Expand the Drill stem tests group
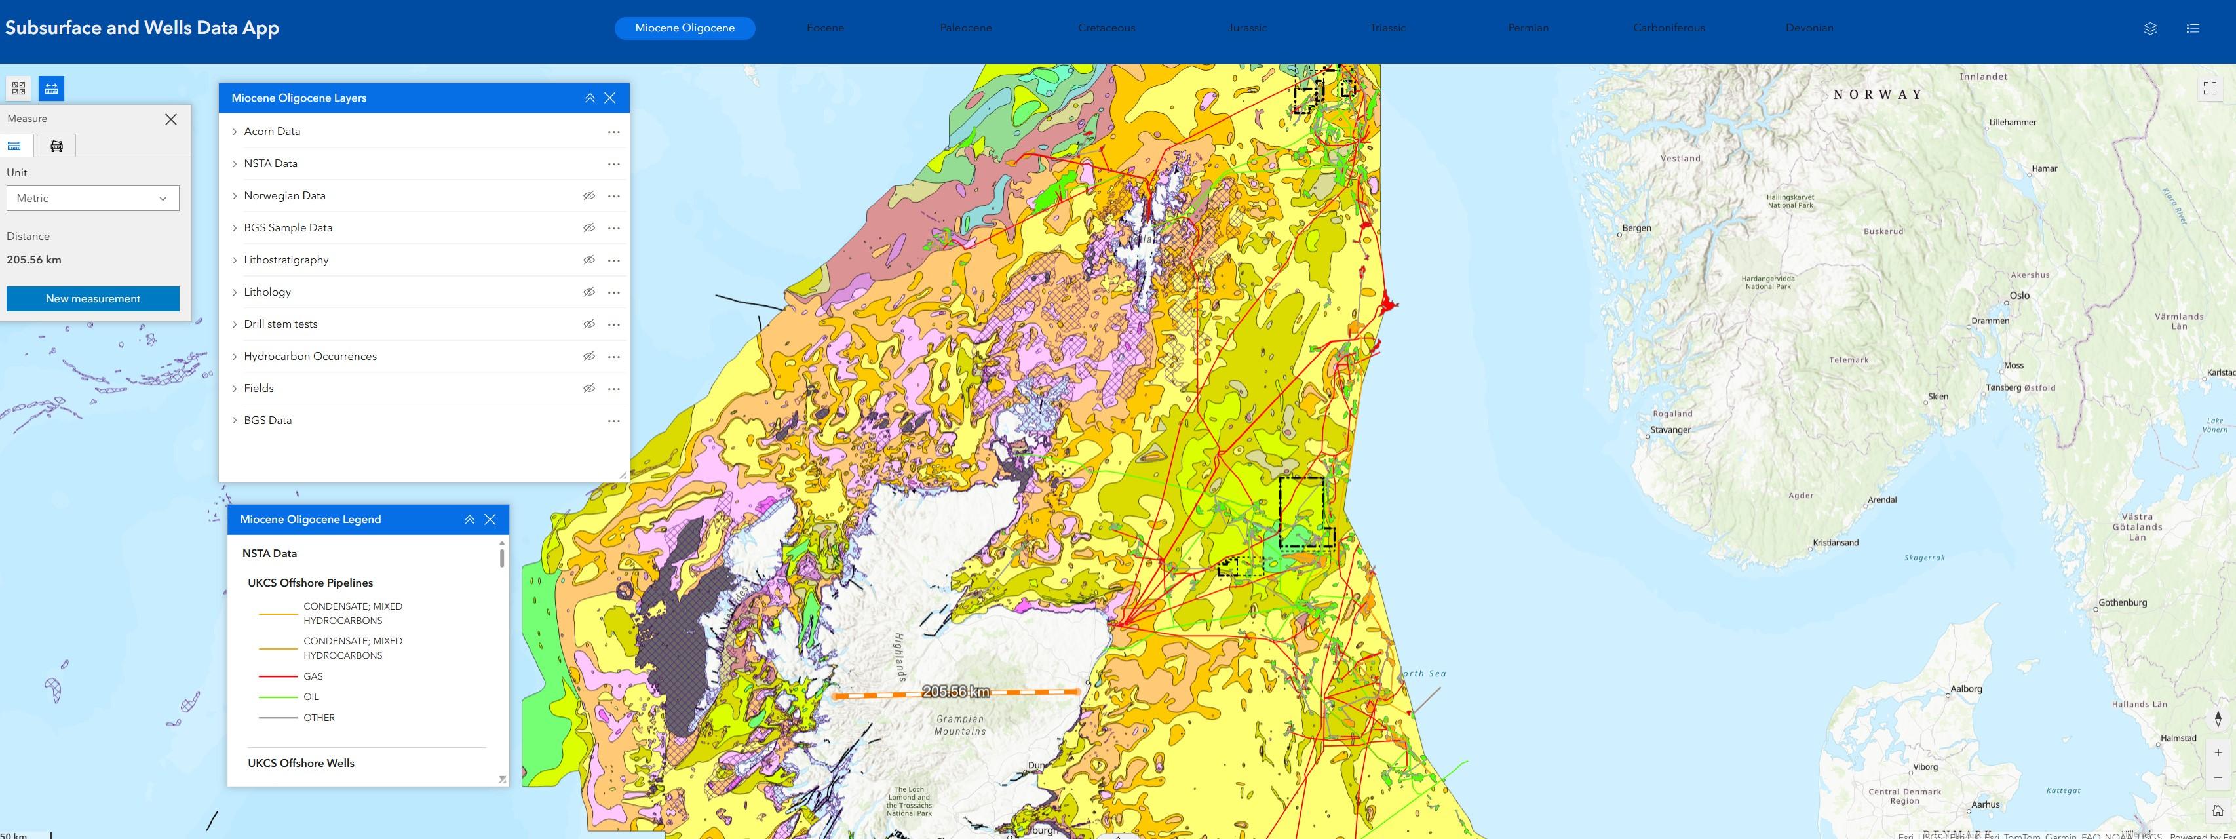Screen dimensions: 2236x839 [x=235, y=325]
